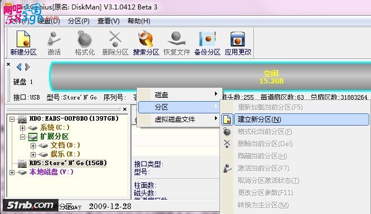Click the 15.2GB free space disk bar
Image resolution: width=371 pixels, height=214 pixels.
211,76
